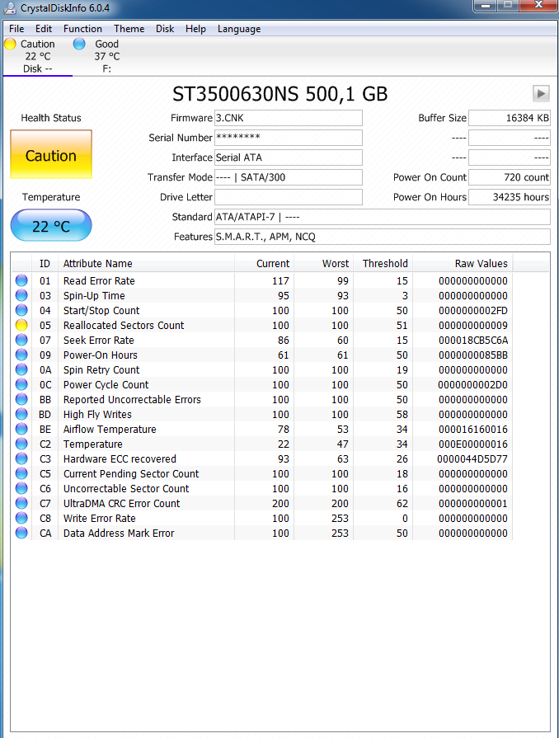559x738 pixels.
Task: Click the ID column header
Action: coord(45,264)
